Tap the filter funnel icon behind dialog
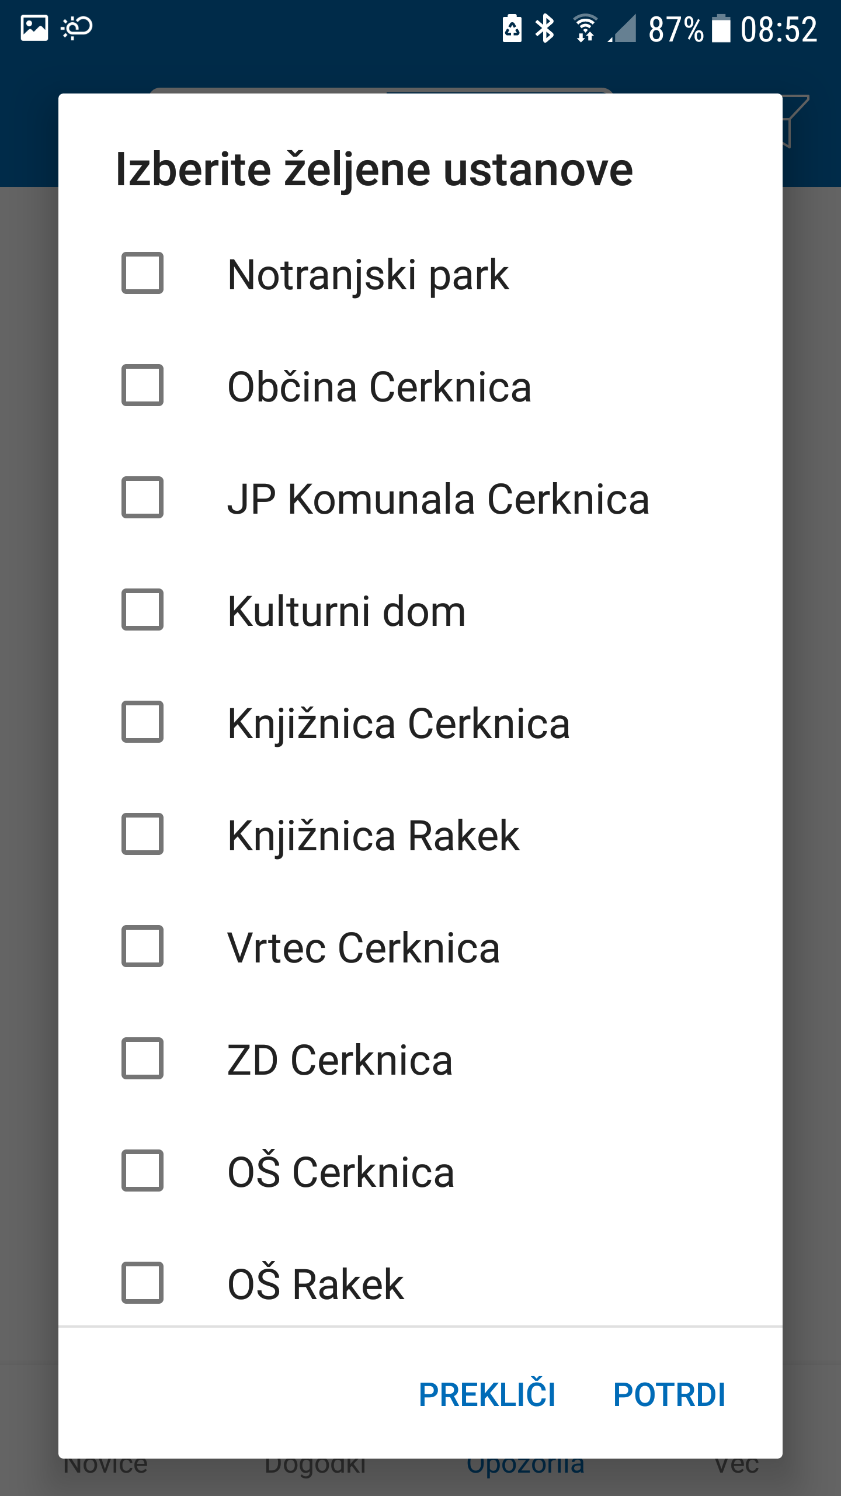 coord(795,121)
